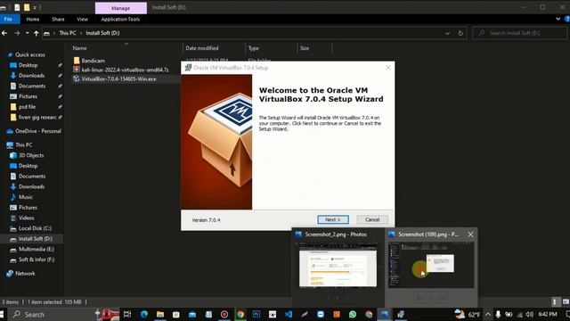This screenshot has width=570, height=321.
Task: Open WhatsApp from the taskbar
Action: [353, 315]
